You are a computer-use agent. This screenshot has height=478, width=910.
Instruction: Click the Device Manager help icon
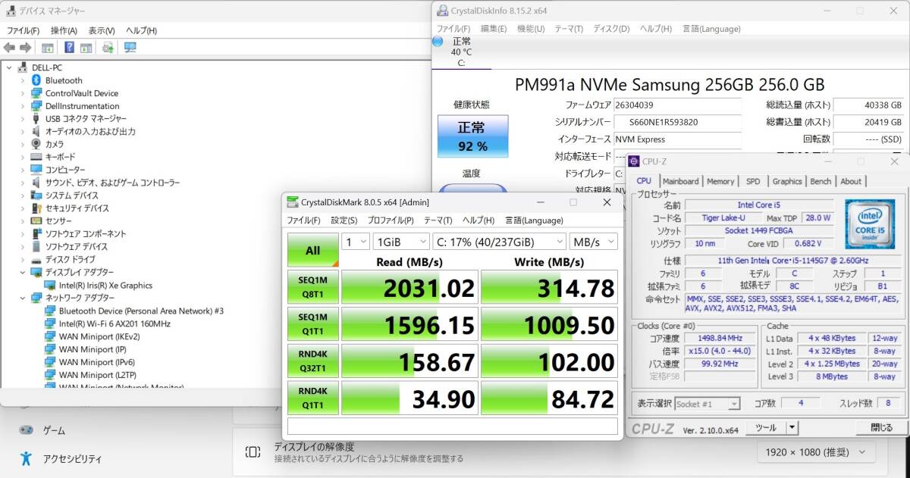click(70, 47)
